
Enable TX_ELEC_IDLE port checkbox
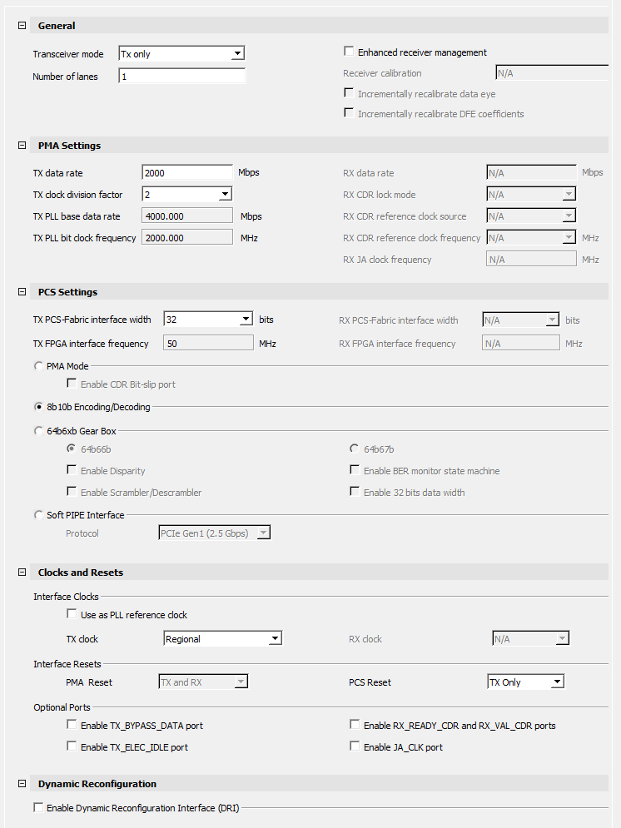pyautogui.click(x=72, y=746)
